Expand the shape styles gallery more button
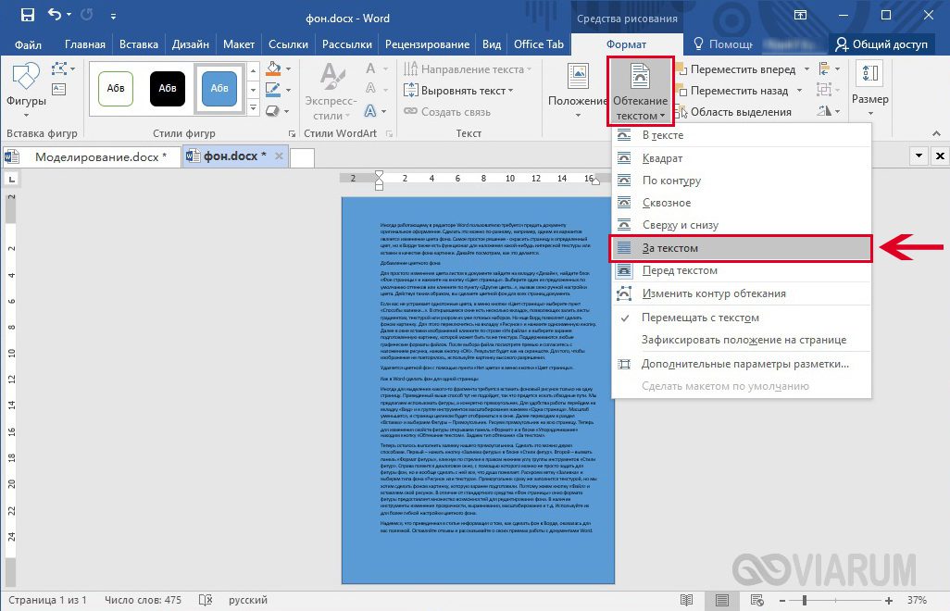The width and height of the screenshot is (950, 611). [x=254, y=109]
